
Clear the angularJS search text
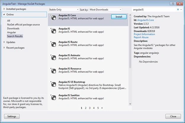178,9
